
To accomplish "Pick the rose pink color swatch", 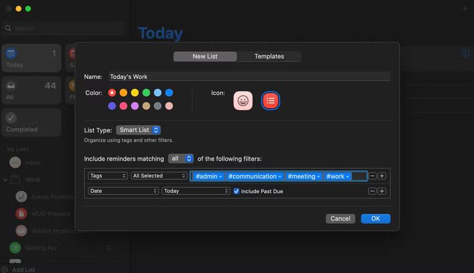I will click(x=169, y=106).
